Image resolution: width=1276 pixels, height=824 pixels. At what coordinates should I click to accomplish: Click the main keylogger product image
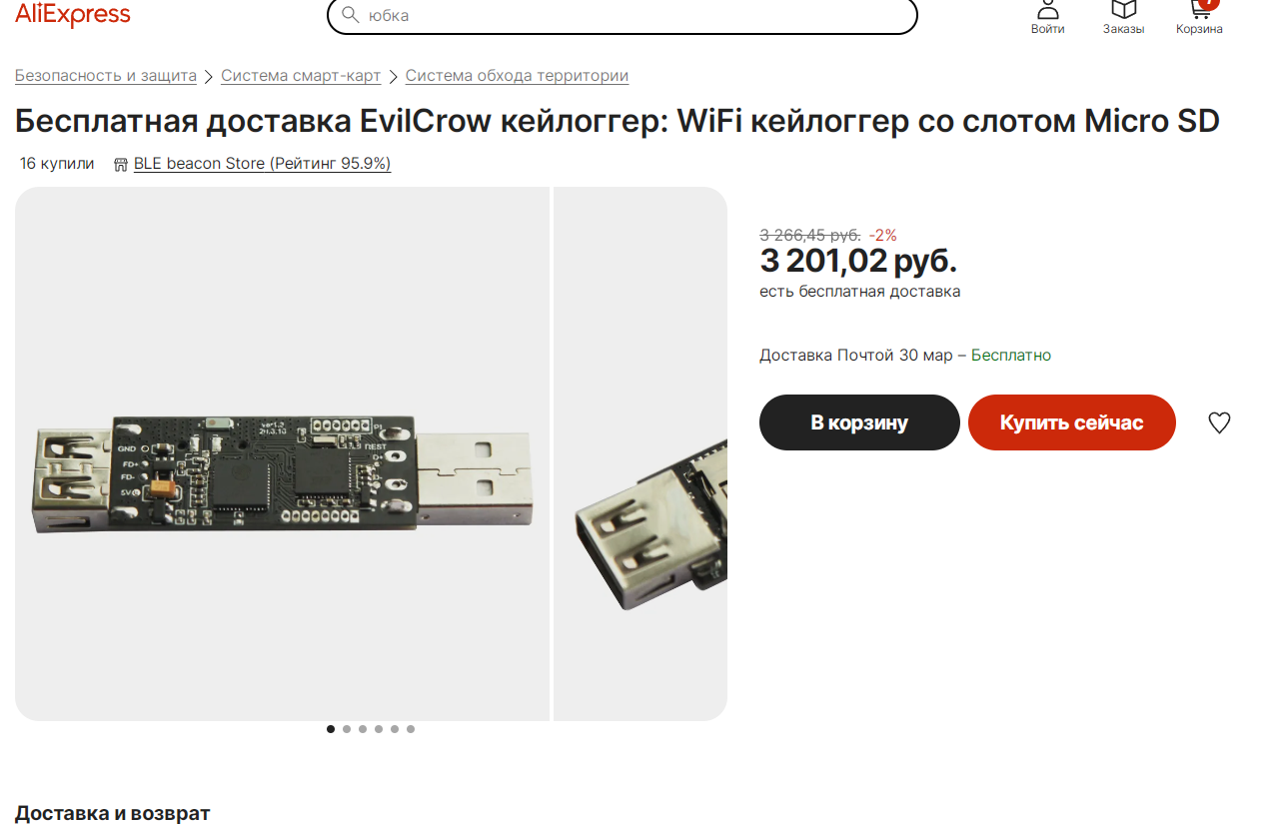(282, 453)
